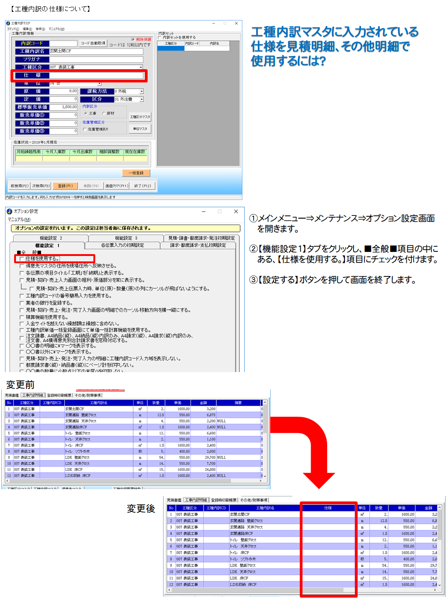Click the 登録(F1) button
This screenshot has height=598, width=446.
[63, 186]
